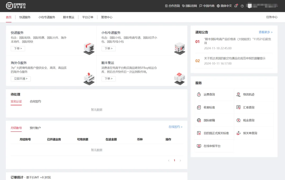The width and height of the screenshot is (285, 180).
Task: Open the 管理中心 menu item
Action: point(107,17)
